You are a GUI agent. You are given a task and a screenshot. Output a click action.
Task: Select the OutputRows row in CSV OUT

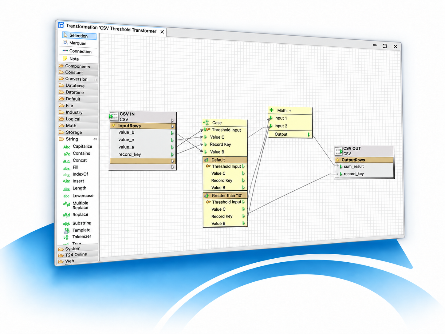click(x=364, y=160)
